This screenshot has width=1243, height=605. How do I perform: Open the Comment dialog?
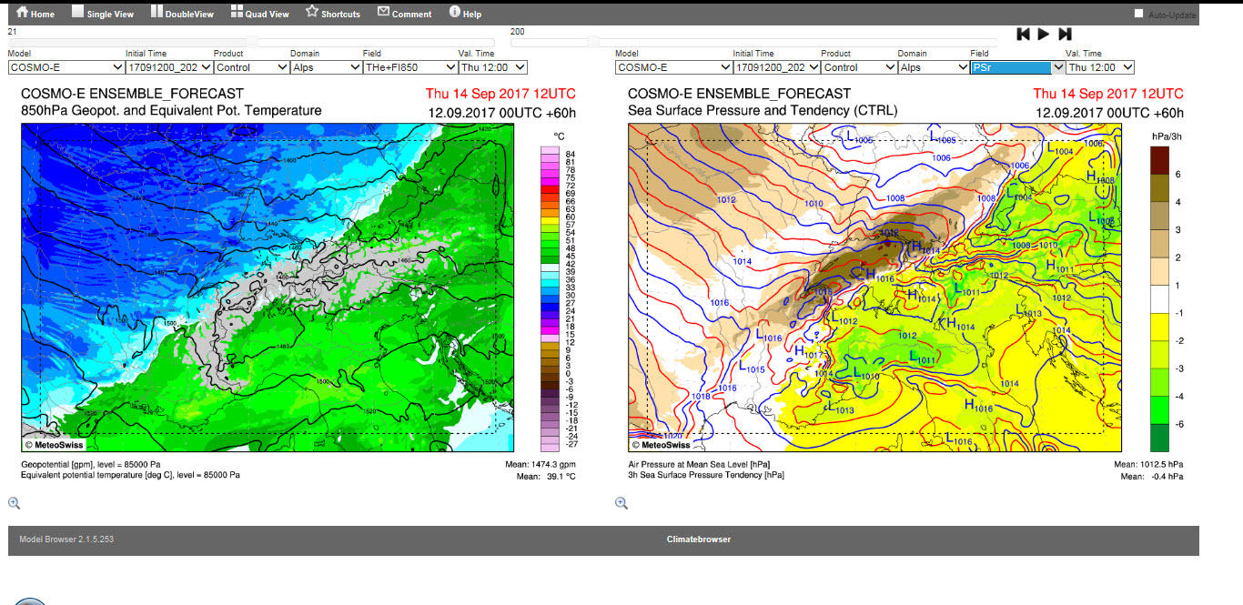(404, 14)
